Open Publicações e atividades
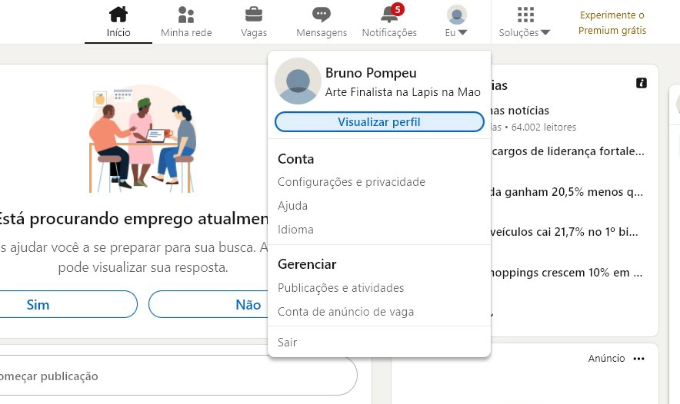680x404 pixels. (341, 288)
